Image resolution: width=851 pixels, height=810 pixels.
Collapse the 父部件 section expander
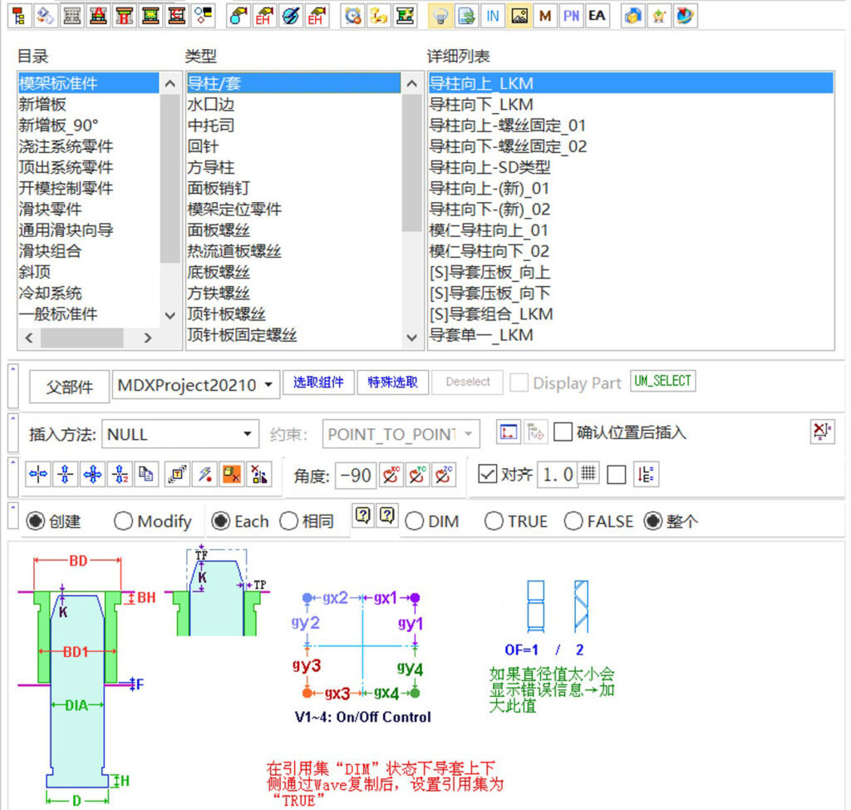tap(13, 386)
